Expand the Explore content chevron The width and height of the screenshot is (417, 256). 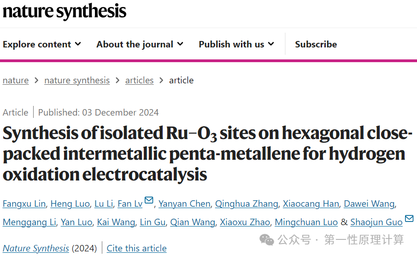[x=78, y=44]
